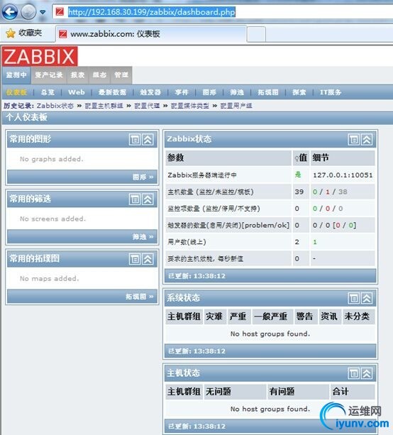Select the 拓扑图 submenu item

coord(268,92)
